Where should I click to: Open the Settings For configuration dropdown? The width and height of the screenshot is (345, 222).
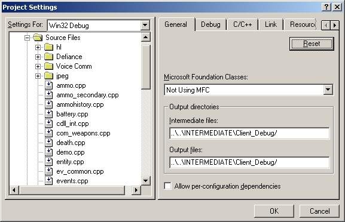pos(145,25)
